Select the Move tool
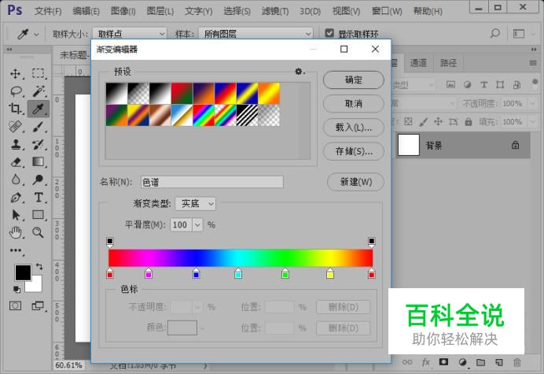544x374 pixels. pos(15,74)
